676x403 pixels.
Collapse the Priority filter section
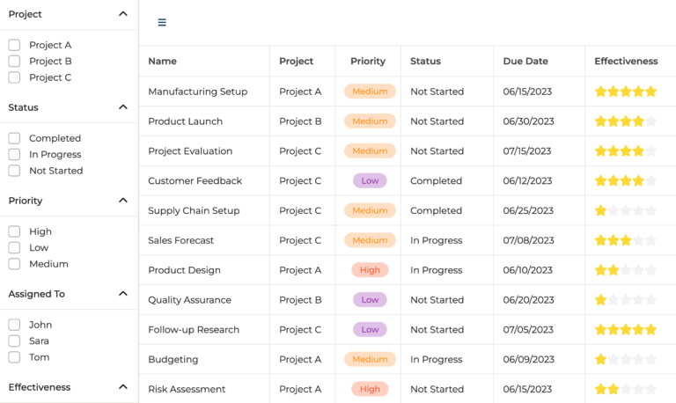click(x=122, y=201)
